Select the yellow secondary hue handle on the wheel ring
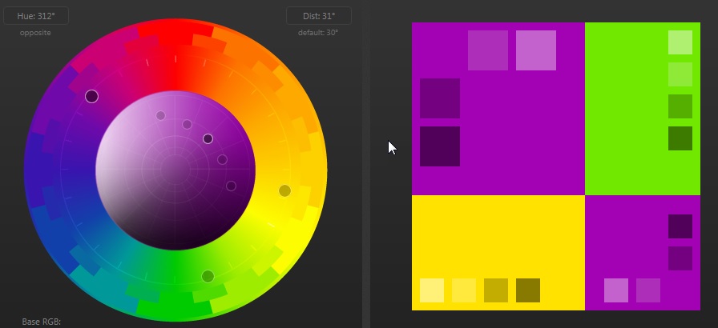 coord(284,191)
